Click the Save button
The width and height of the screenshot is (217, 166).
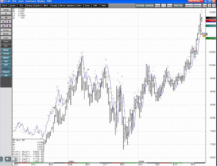(169, 6)
